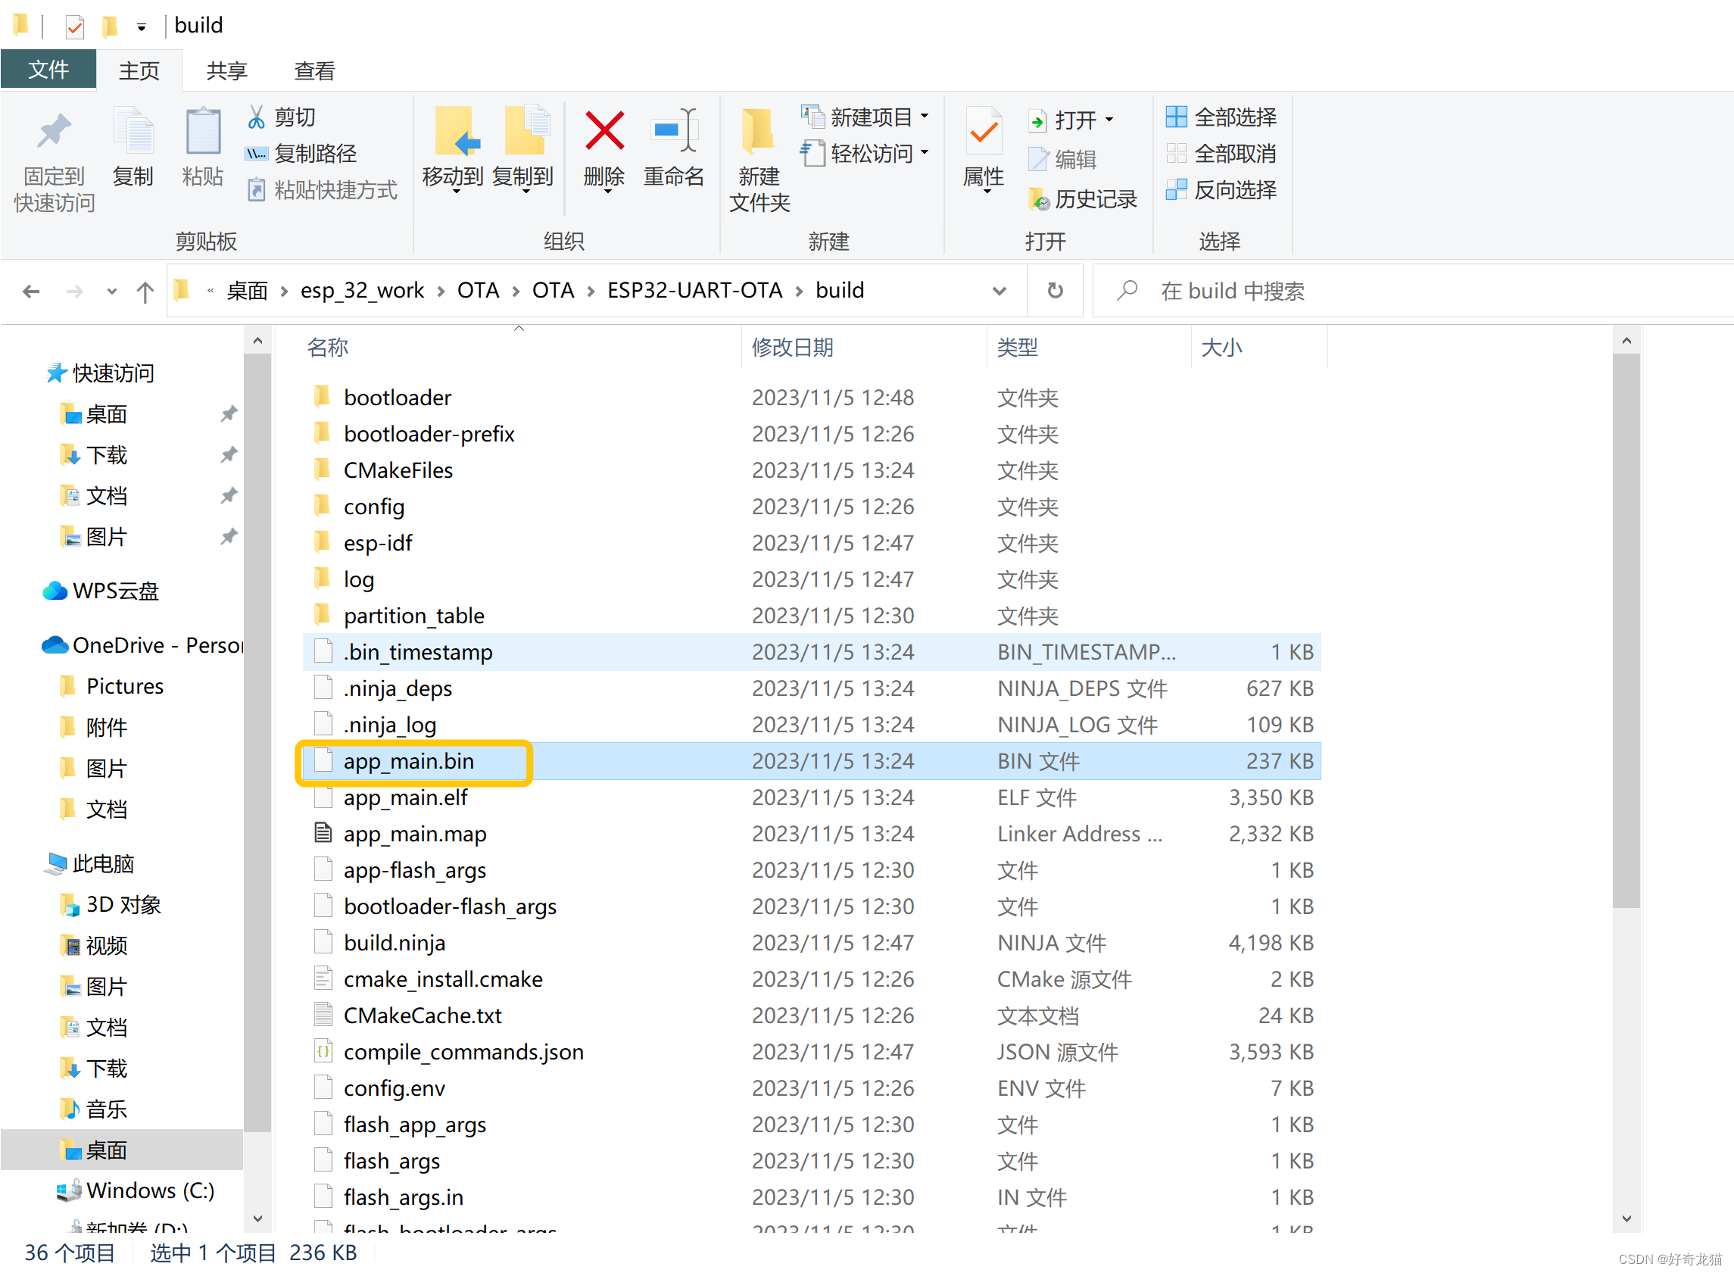Click Invert selection in the ribbon
1734x1273 pixels.
click(x=1221, y=189)
